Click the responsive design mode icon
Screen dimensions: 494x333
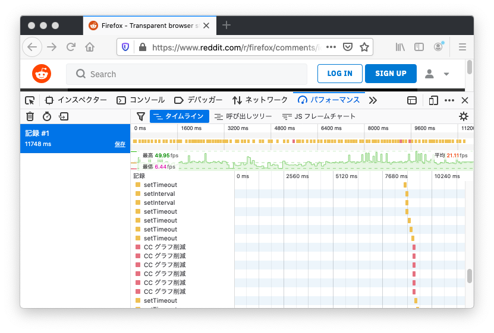[x=433, y=100]
